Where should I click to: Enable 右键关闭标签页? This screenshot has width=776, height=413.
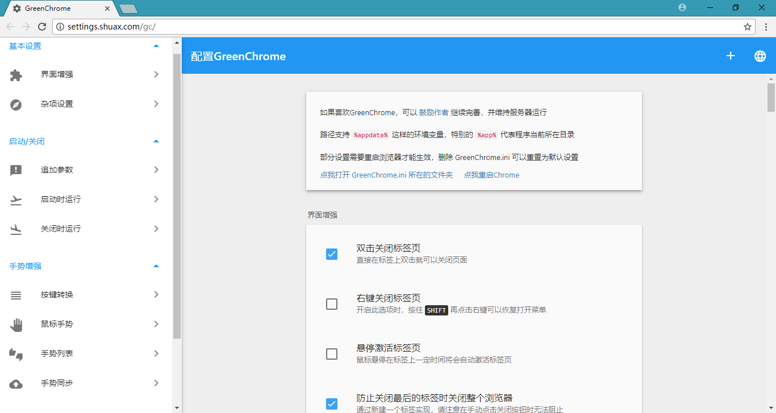coord(332,304)
